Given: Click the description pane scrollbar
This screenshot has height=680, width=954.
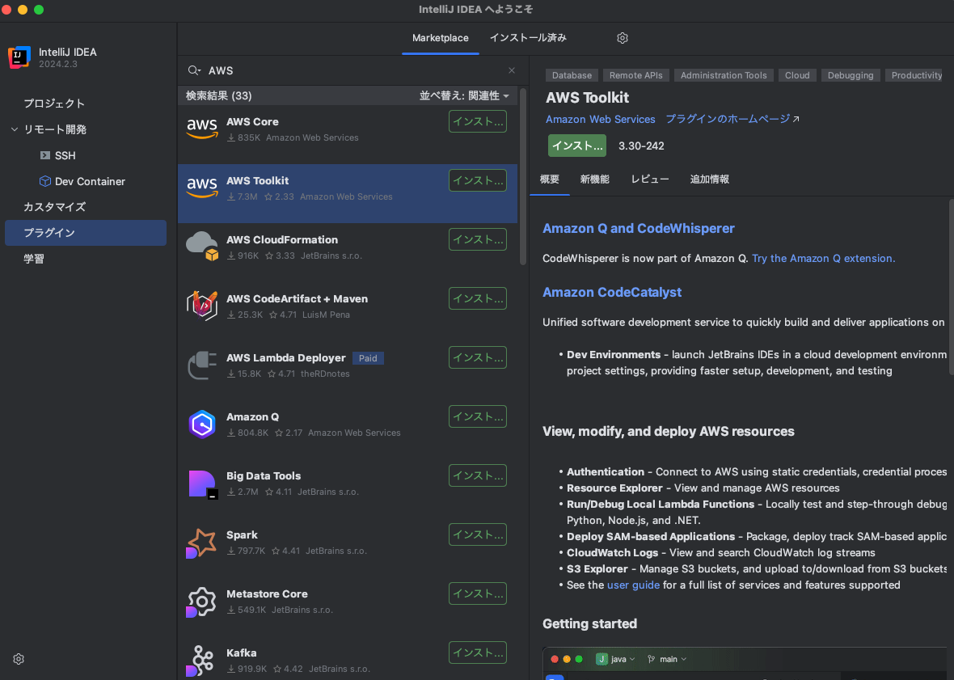Looking at the screenshot, I should click(951, 286).
